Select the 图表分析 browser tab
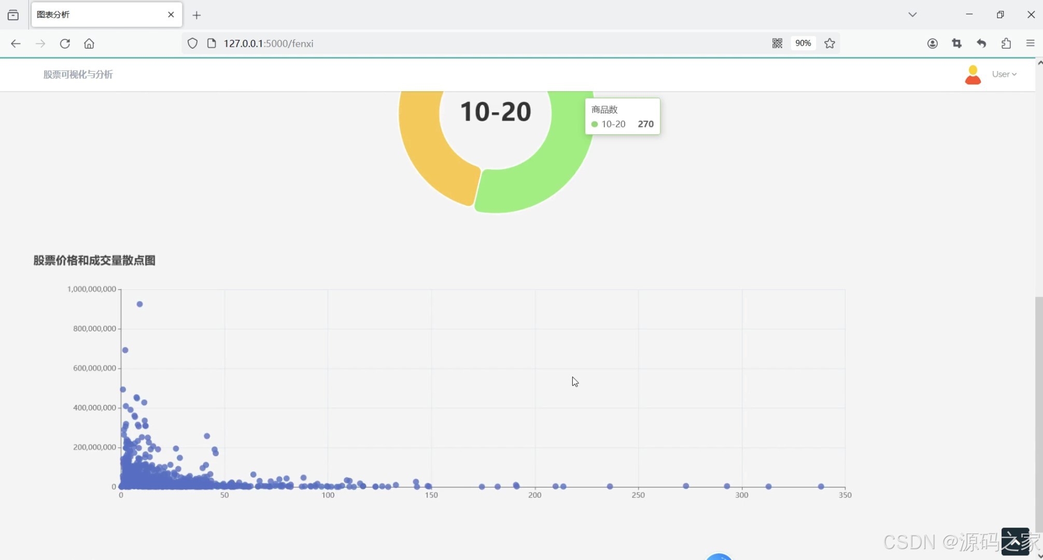1043x560 pixels. click(x=98, y=15)
